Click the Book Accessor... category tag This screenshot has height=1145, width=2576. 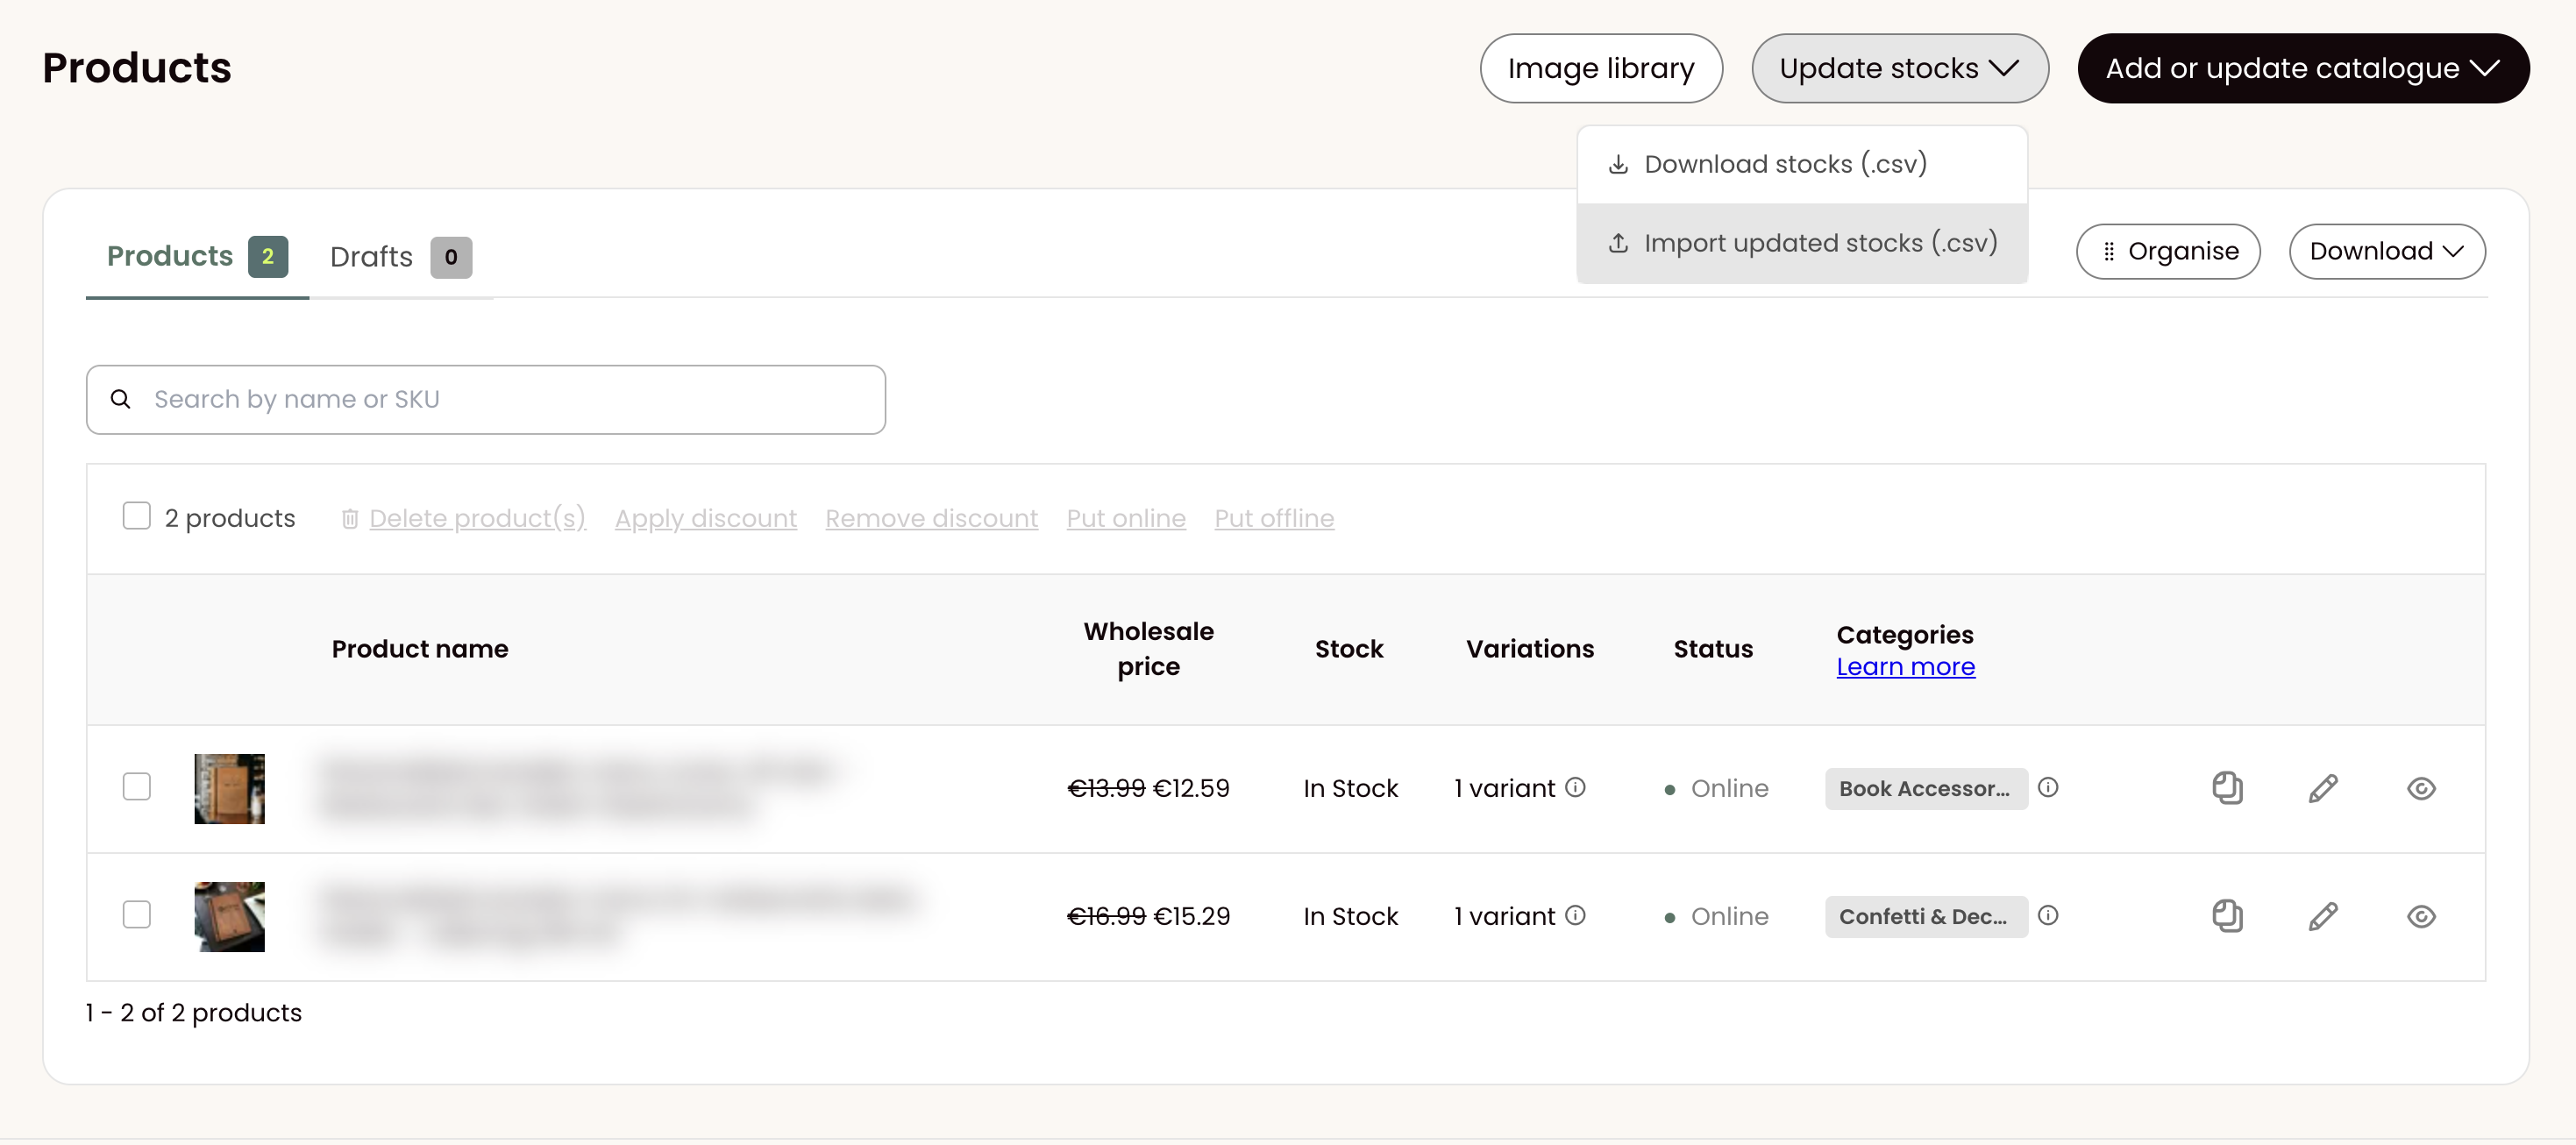coord(1926,788)
